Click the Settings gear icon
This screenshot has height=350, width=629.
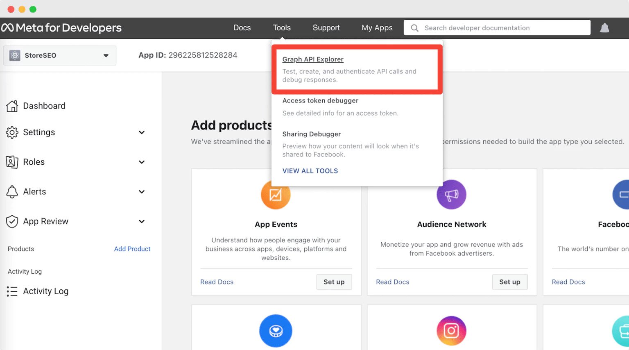12,132
